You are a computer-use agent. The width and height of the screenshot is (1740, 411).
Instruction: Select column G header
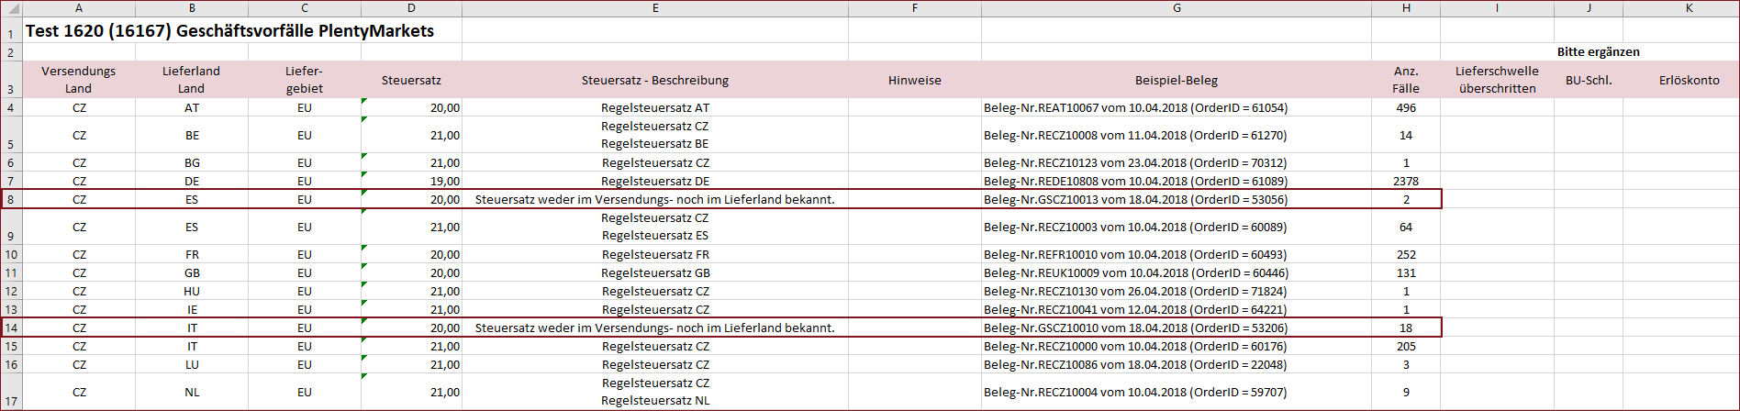(1177, 8)
